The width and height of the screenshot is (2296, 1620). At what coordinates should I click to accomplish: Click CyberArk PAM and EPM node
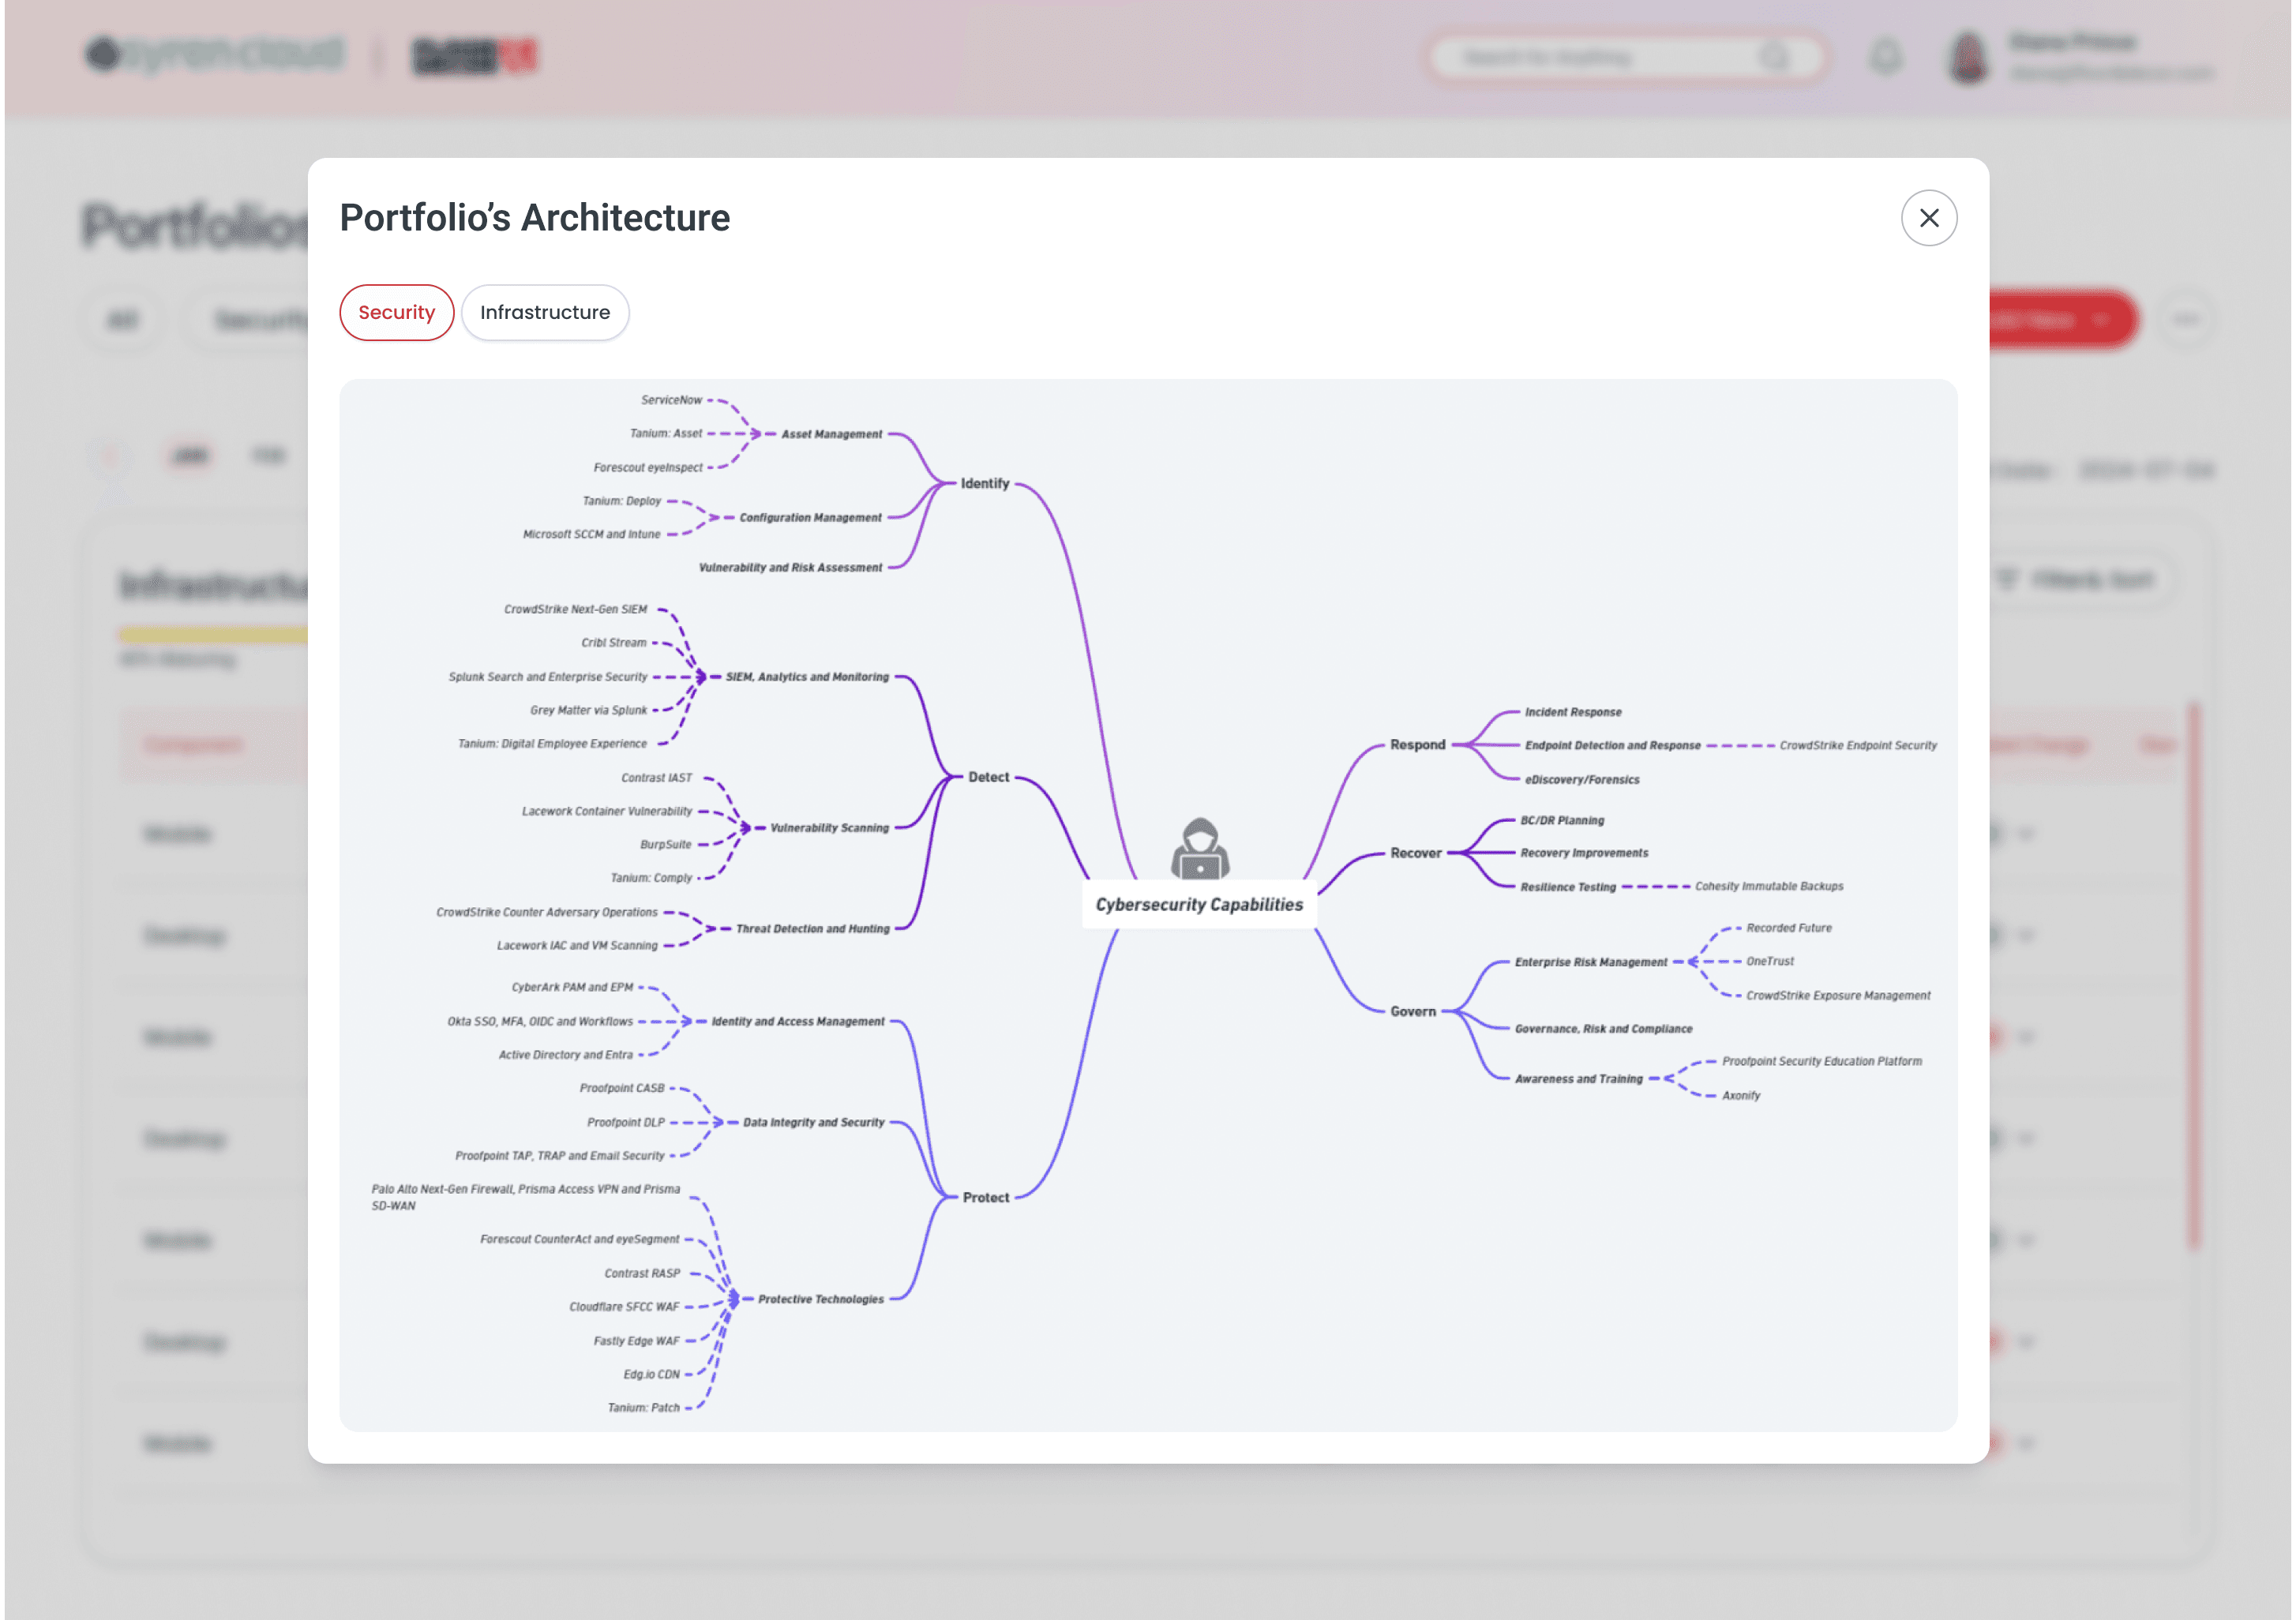click(x=572, y=987)
